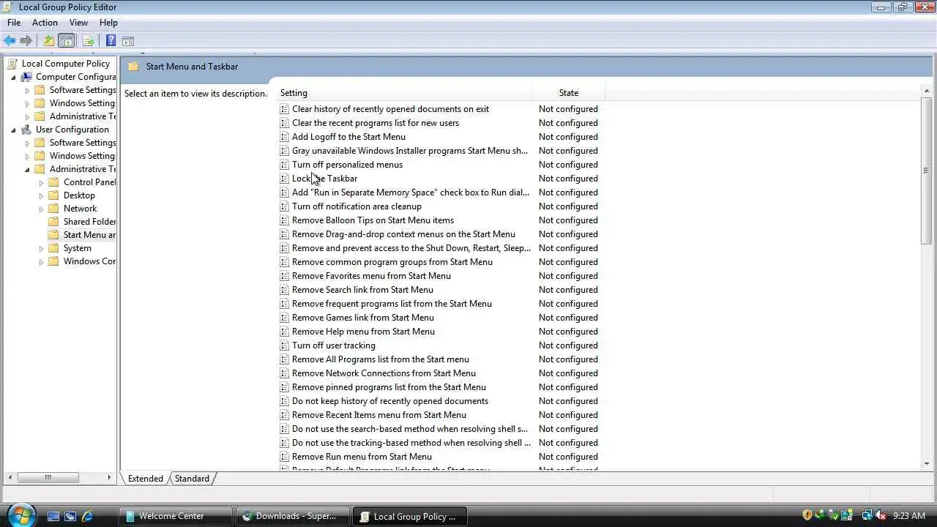Launch Internet Explorer from the quick launch

[x=87, y=516]
